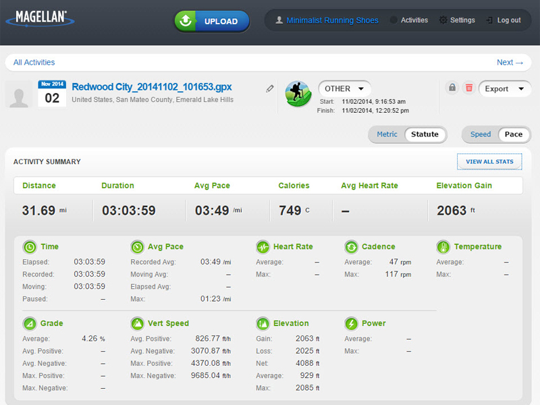Open the Export dropdown
This screenshot has width=540, height=405.
click(x=504, y=89)
